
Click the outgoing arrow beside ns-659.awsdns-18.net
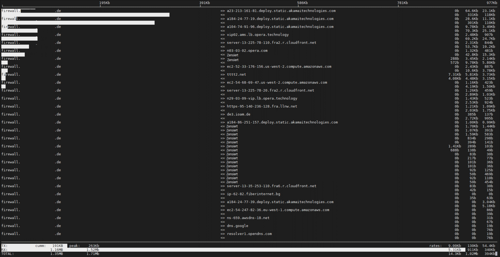click(223, 218)
